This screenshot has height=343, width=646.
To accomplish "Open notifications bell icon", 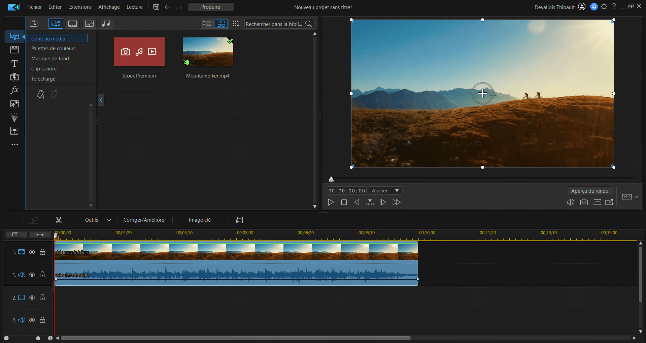I will pyautogui.click(x=594, y=7).
